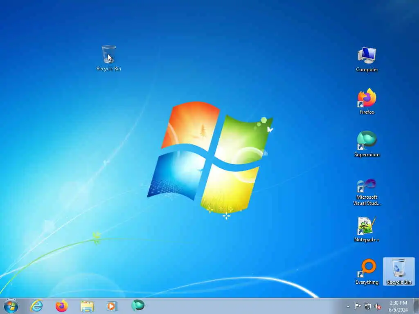Show hidden system tray icons
This screenshot has width=419, height=314.
348,306
